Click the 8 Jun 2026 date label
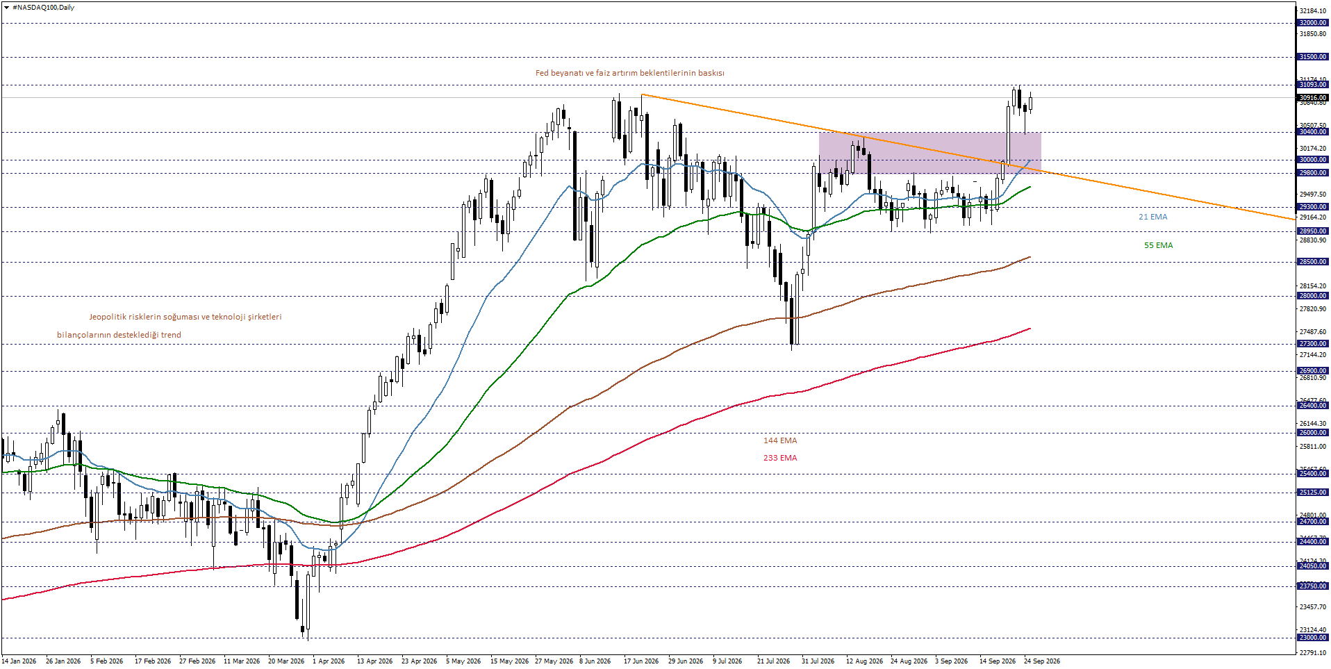 click(x=595, y=661)
